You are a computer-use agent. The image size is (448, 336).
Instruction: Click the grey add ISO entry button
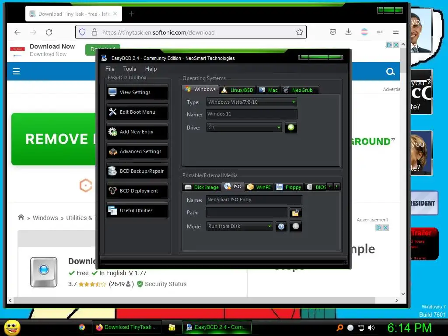pyautogui.click(x=296, y=226)
